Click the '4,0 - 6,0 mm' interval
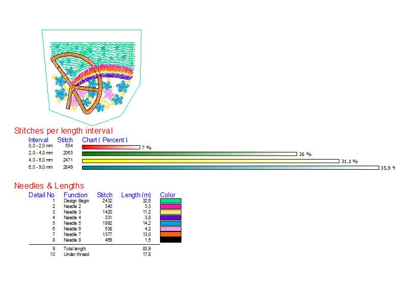Viewport: 398px width, 287px height. point(41,160)
